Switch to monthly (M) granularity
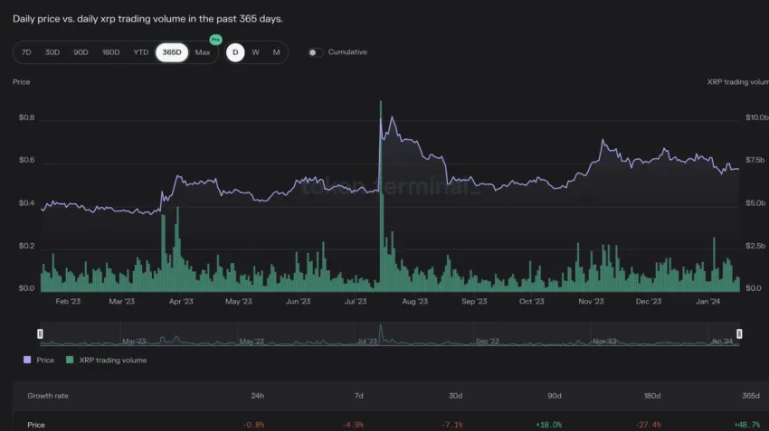Screen dimensions: 769x431 [x=276, y=52]
